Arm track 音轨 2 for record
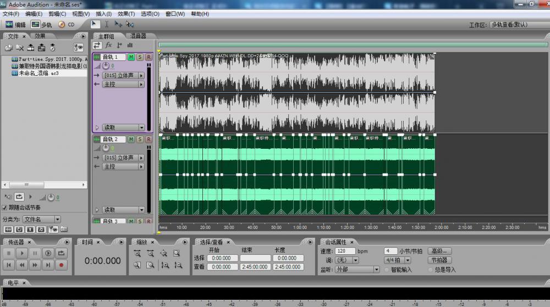Viewport: 550px width, 307px height. [148, 139]
